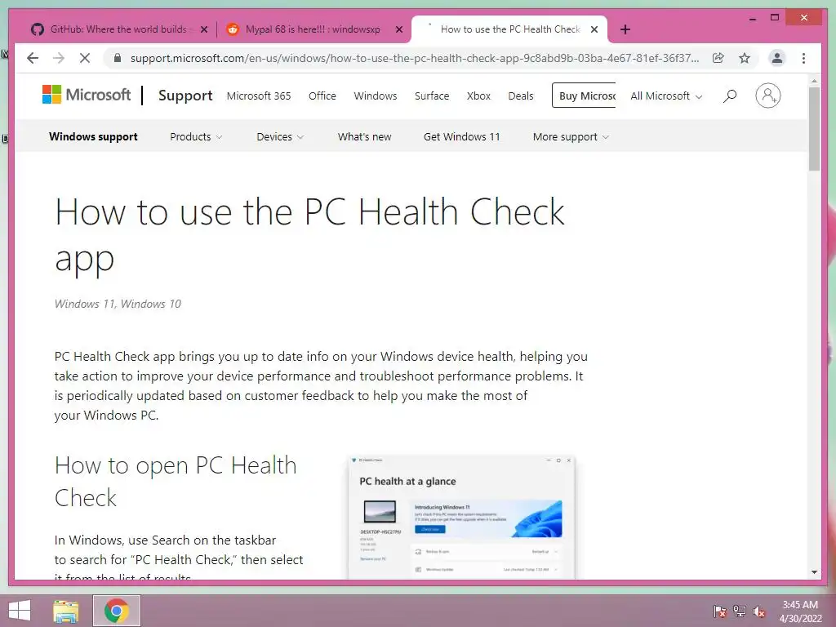Screen dimensions: 836x627
Task: Open the Microsoft site search magnifier
Action: (x=730, y=96)
